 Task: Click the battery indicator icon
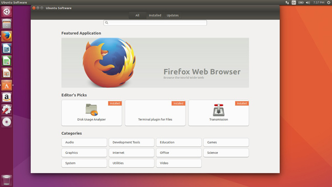pos(301,3)
